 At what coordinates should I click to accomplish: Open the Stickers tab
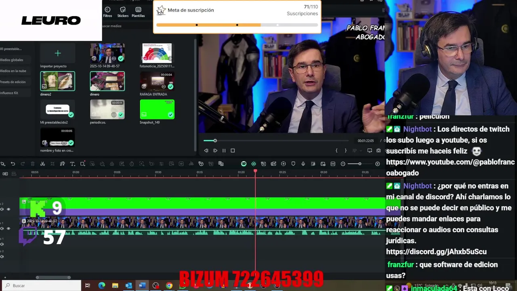coord(123,12)
